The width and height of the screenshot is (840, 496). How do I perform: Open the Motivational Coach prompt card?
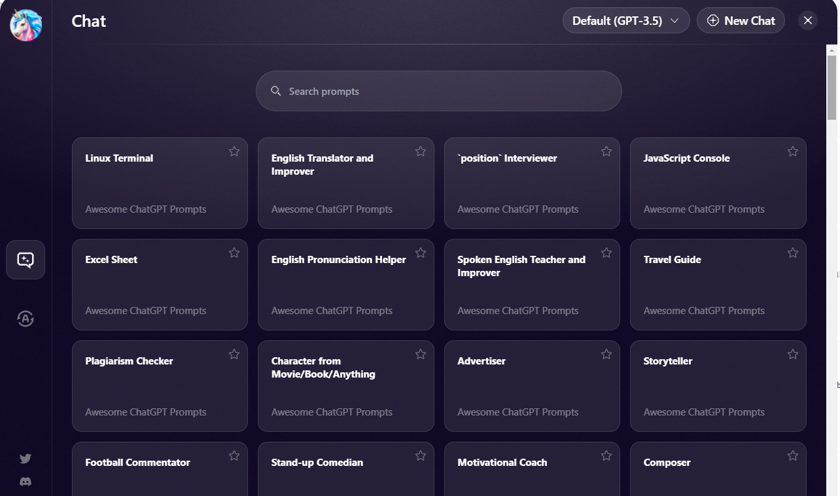pos(532,468)
